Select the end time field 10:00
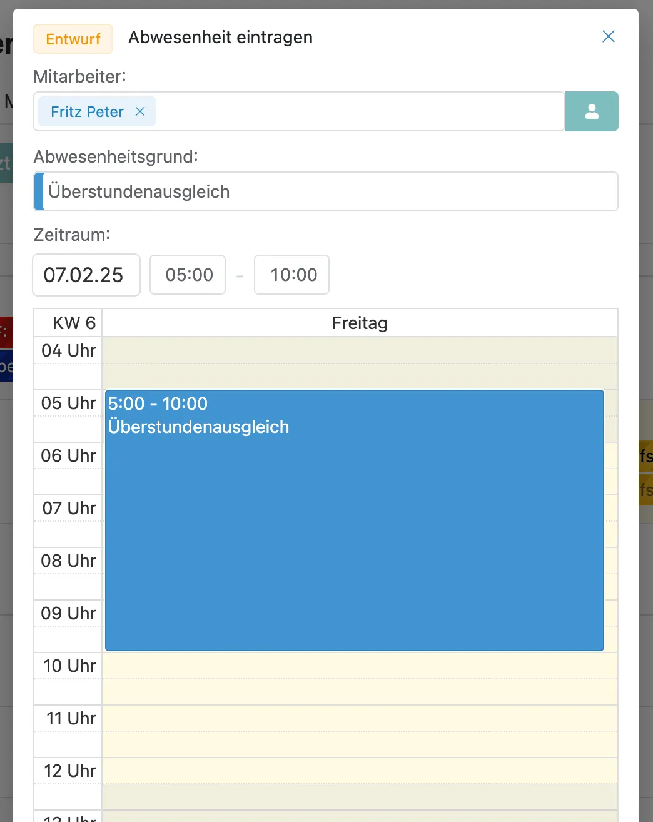The width and height of the screenshot is (653, 822). (x=292, y=275)
